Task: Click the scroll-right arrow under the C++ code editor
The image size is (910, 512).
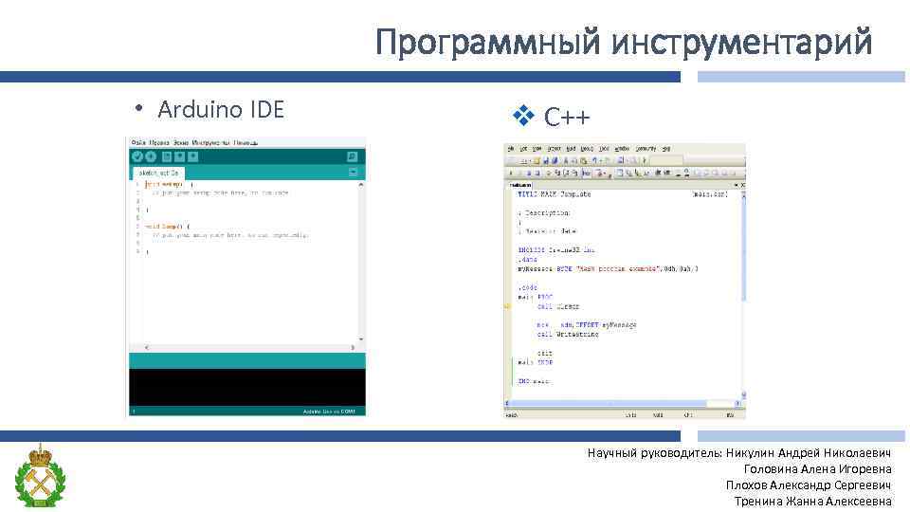Action: pos(738,403)
